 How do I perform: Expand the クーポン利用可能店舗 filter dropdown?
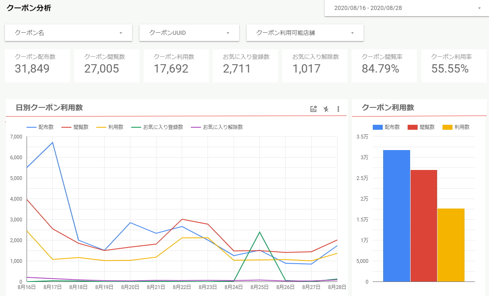[305, 33]
